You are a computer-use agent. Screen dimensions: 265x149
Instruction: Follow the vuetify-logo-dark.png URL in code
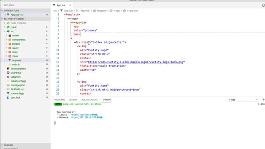[135, 62]
